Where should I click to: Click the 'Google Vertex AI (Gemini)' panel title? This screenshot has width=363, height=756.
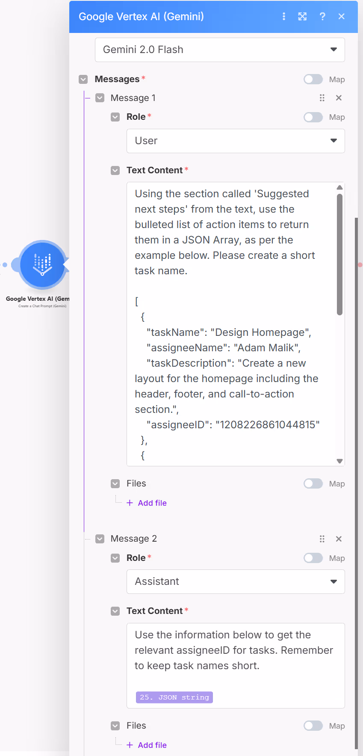[x=141, y=16]
